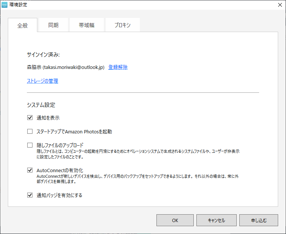Screen dimensions: 286x234
Task: Tick the 隠しファイルのアップロード checkbox
Action: click(x=30, y=145)
